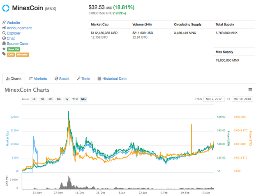Open the chart hamburger context menu
263x196 pixels.
click(x=250, y=90)
